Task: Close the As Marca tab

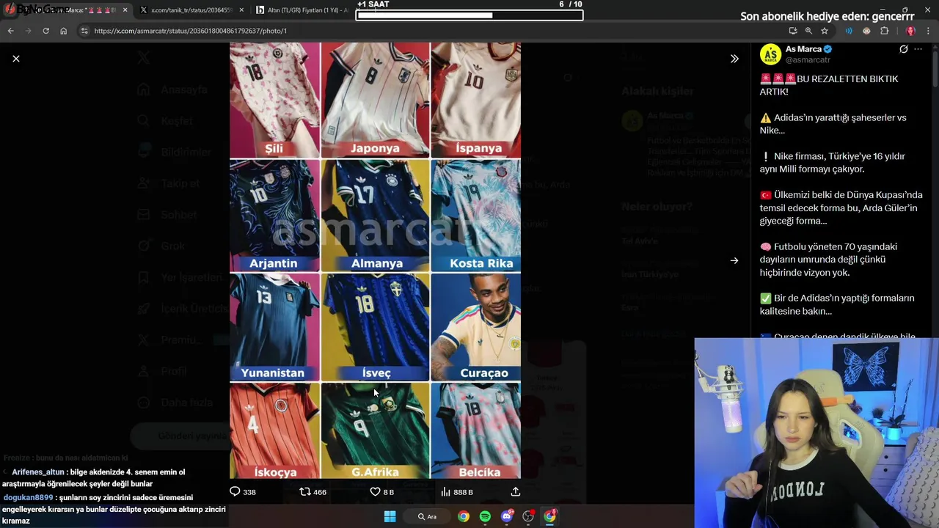Action: tap(125, 10)
